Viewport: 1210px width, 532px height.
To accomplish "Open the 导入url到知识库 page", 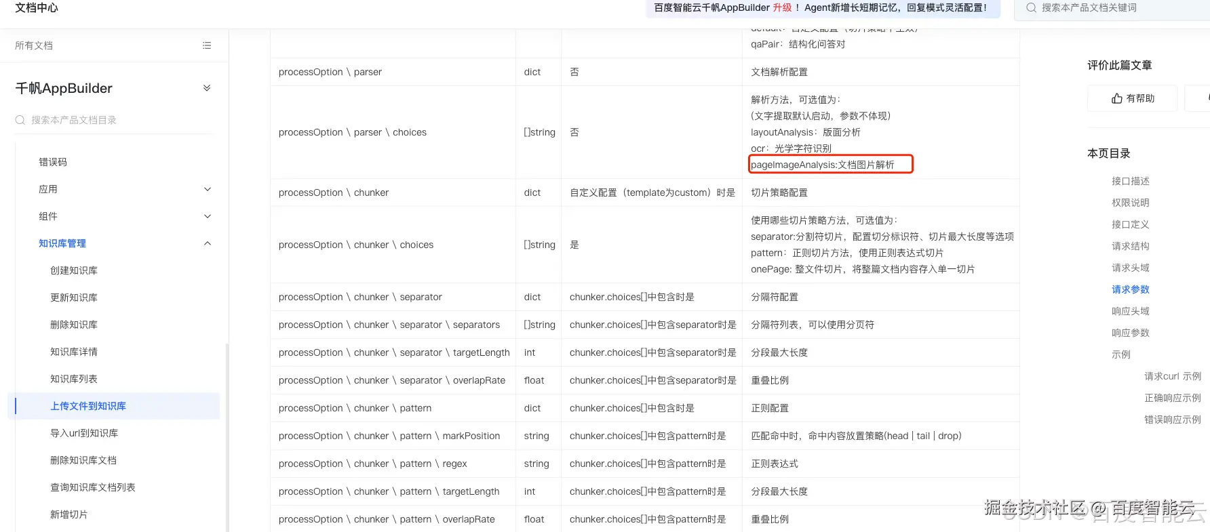I will click(84, 433).
